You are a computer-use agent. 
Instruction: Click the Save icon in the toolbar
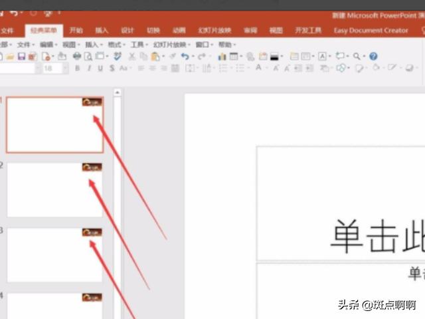pyautogui.click(x=21, y=56)
